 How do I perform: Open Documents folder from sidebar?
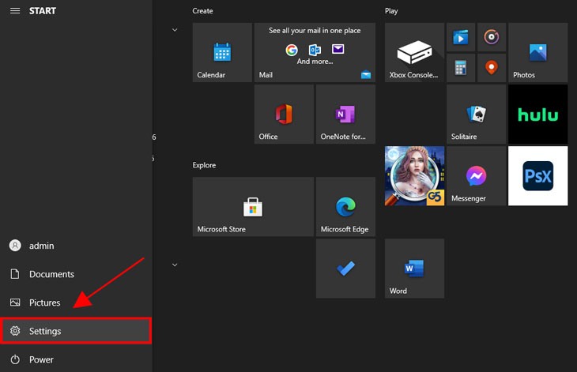[51, 274]
